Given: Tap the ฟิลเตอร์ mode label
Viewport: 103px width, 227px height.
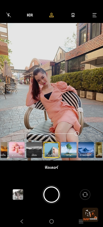Looking at the screenshot, I should (x=51, y=167).
